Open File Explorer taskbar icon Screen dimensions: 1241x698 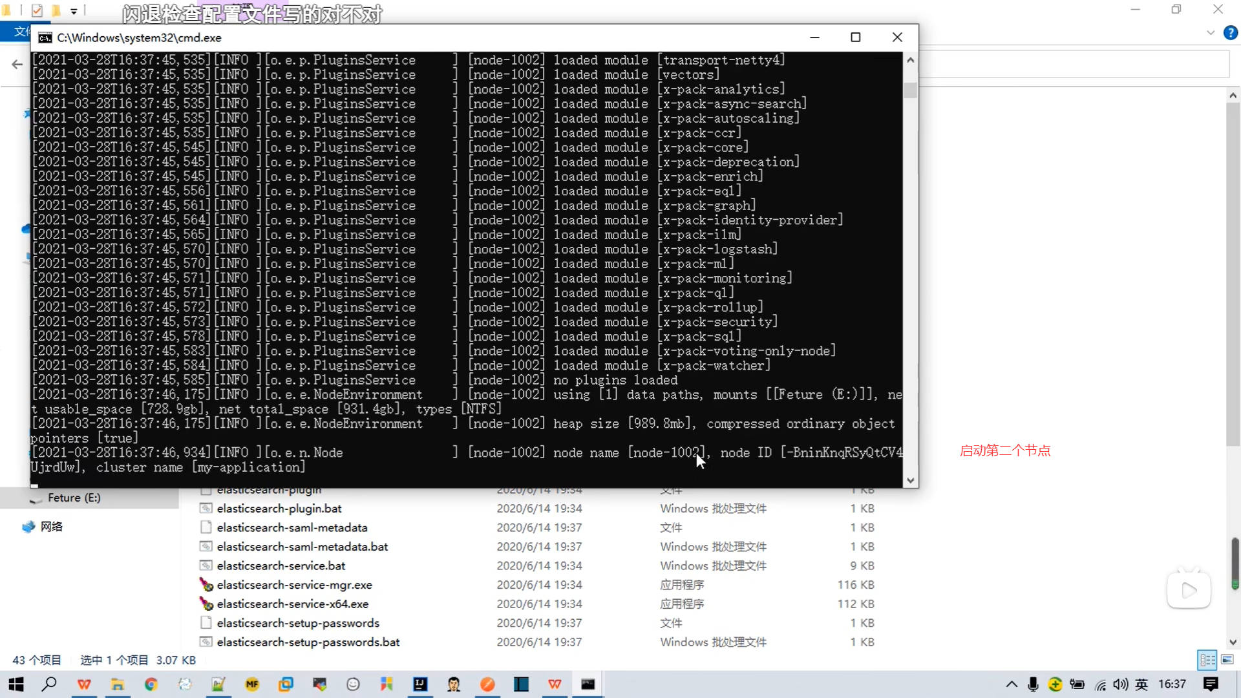click(x=118, y=684)
